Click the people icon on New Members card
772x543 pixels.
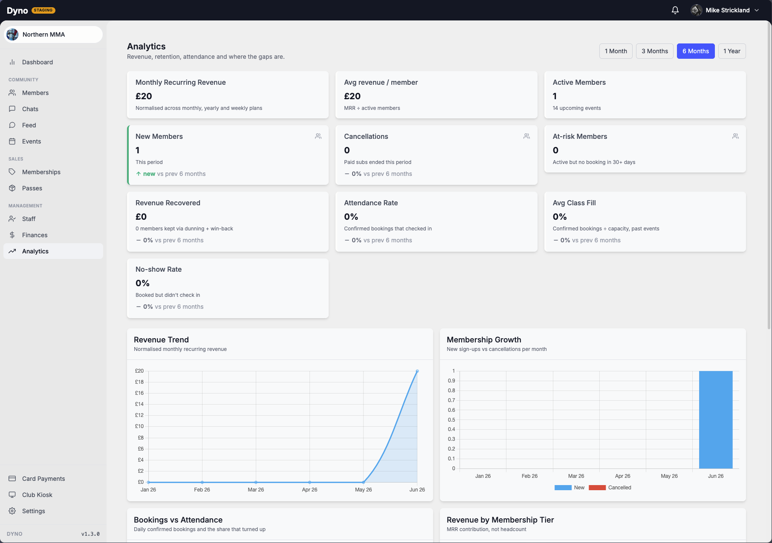pyautogui.click(x=318, y=136)
